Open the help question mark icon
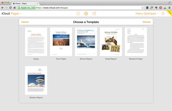The width and height of the screenshot is (172, 111). tap(163, 14)
